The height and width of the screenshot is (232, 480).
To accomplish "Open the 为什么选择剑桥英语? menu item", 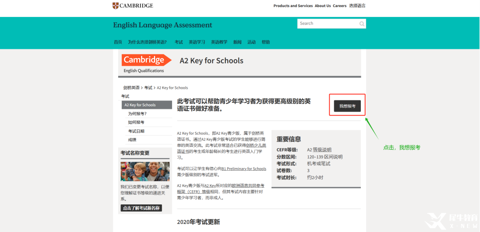I will (147, 42).
